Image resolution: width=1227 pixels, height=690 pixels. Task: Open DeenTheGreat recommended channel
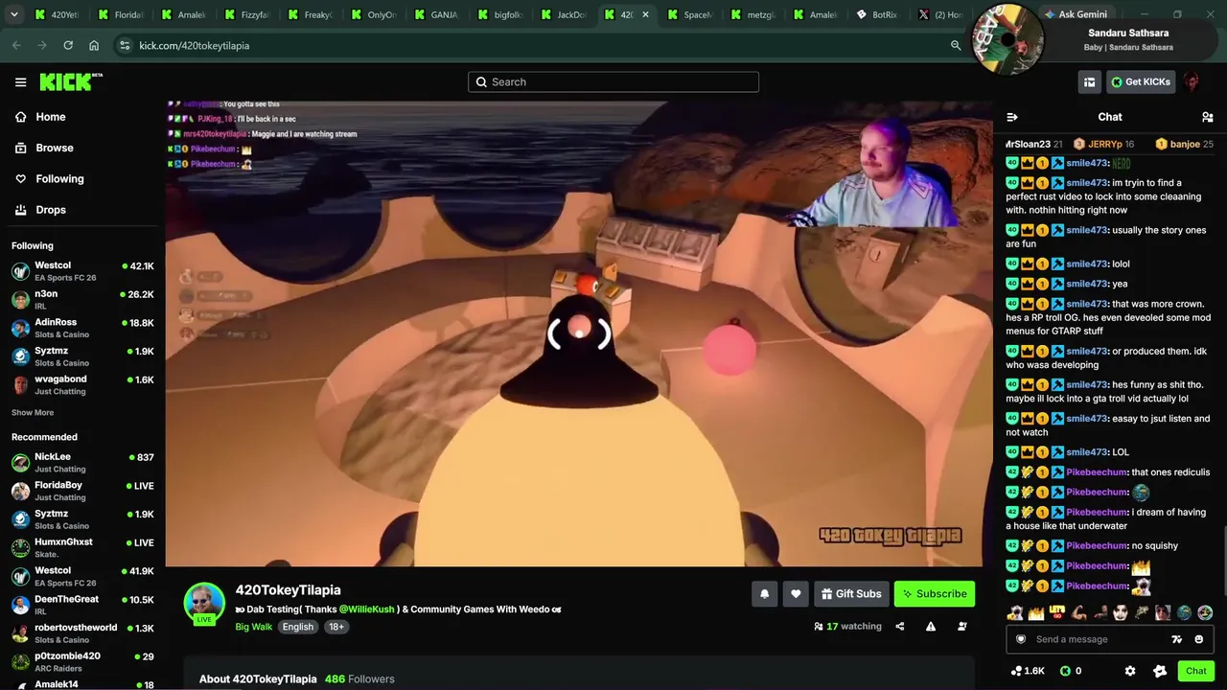82,605
